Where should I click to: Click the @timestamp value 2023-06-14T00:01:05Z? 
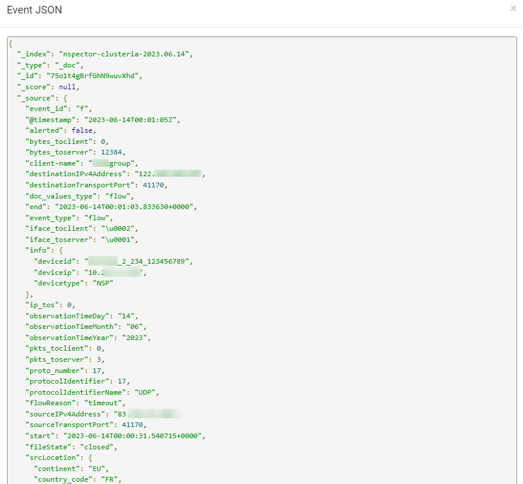click(130, 120)
